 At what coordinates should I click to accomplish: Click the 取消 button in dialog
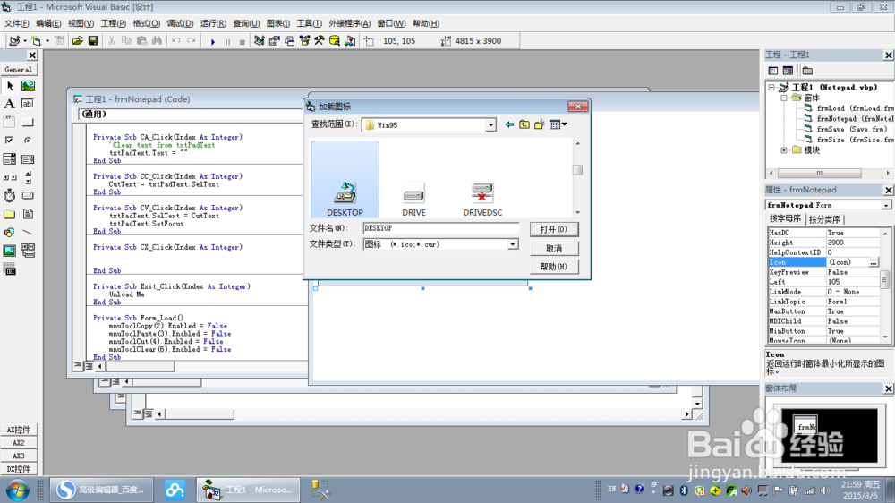[554, 248]
